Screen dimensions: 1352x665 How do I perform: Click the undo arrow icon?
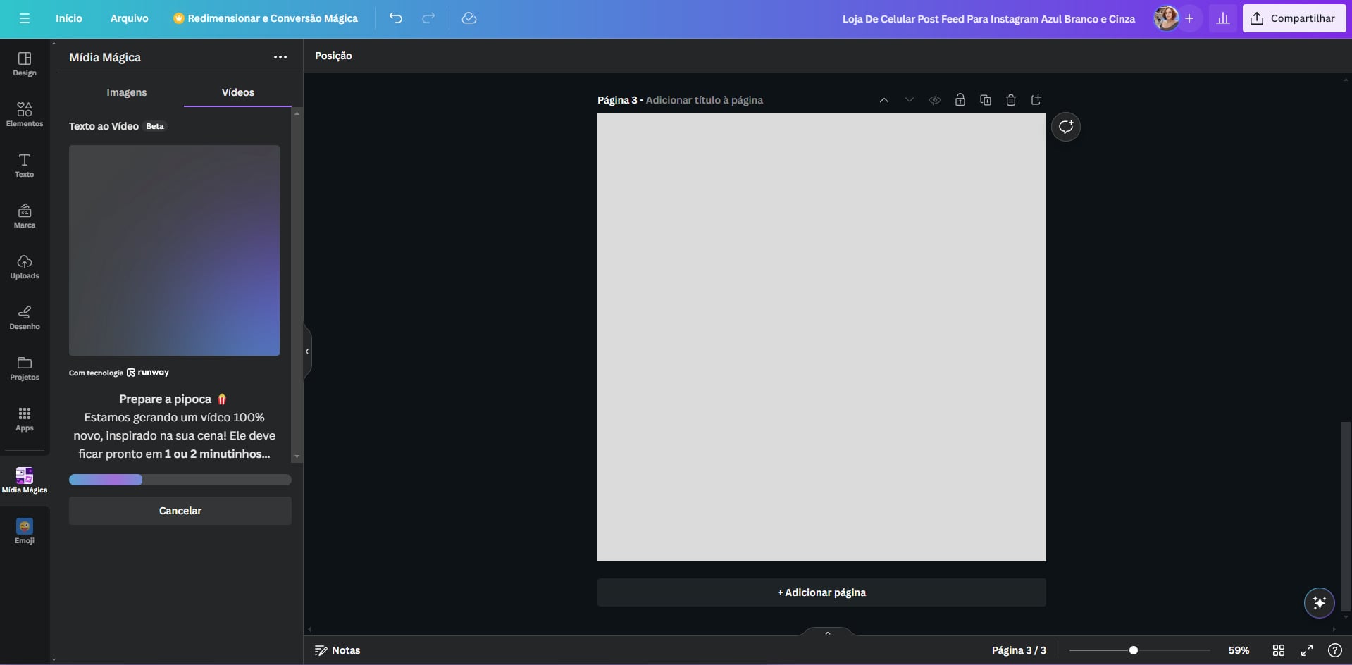point(396,18)
